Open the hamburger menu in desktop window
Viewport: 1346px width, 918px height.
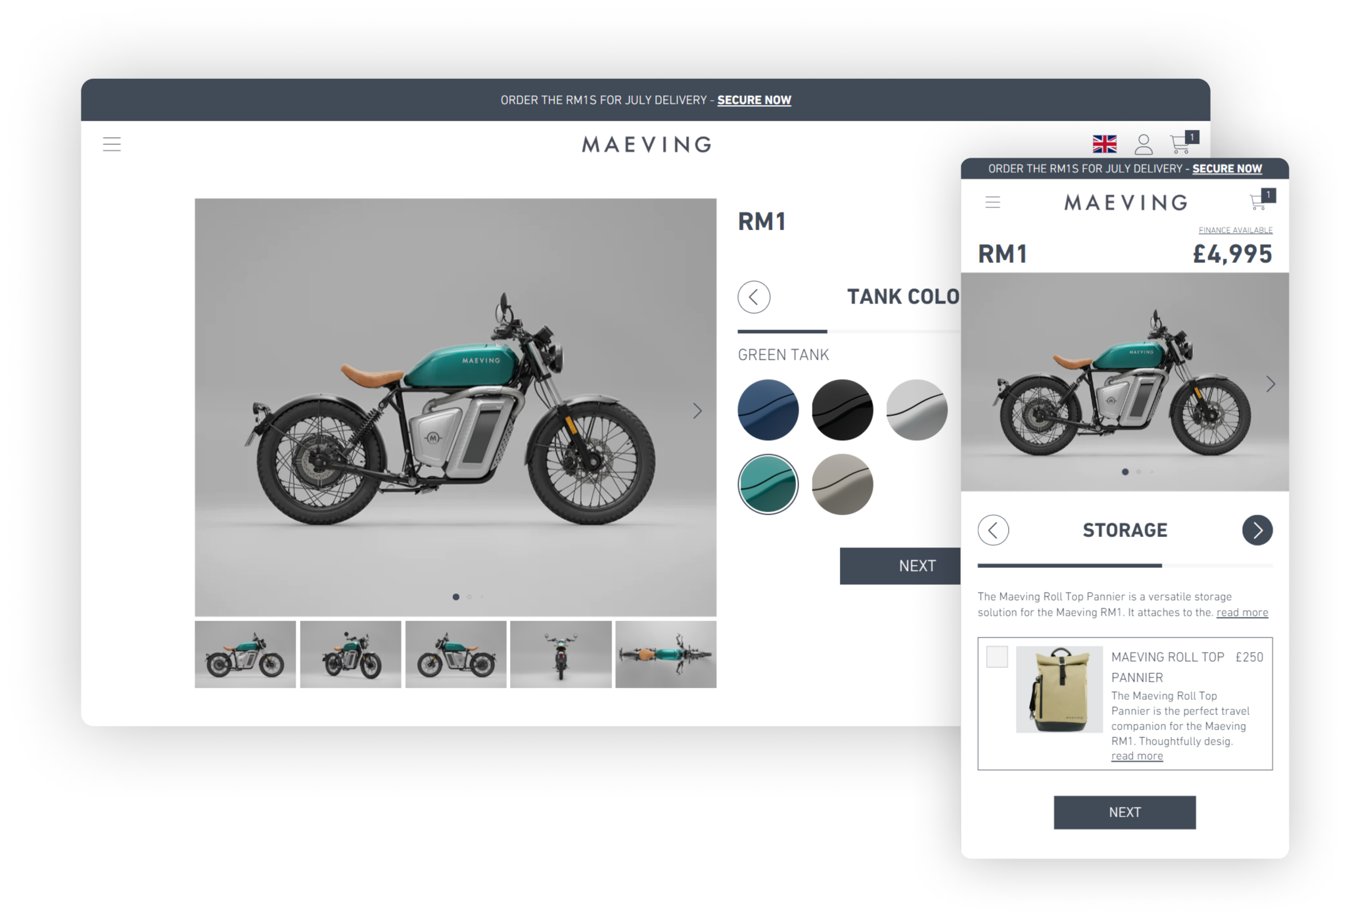pos(112,144)
